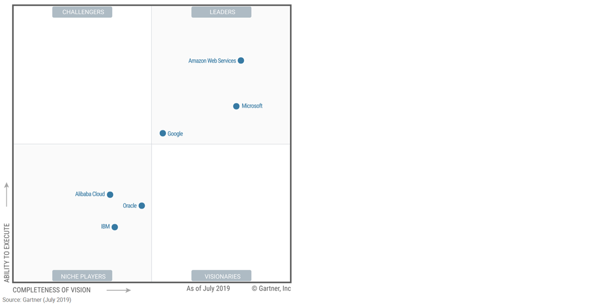Select the Oracle data point

(142, 206)
